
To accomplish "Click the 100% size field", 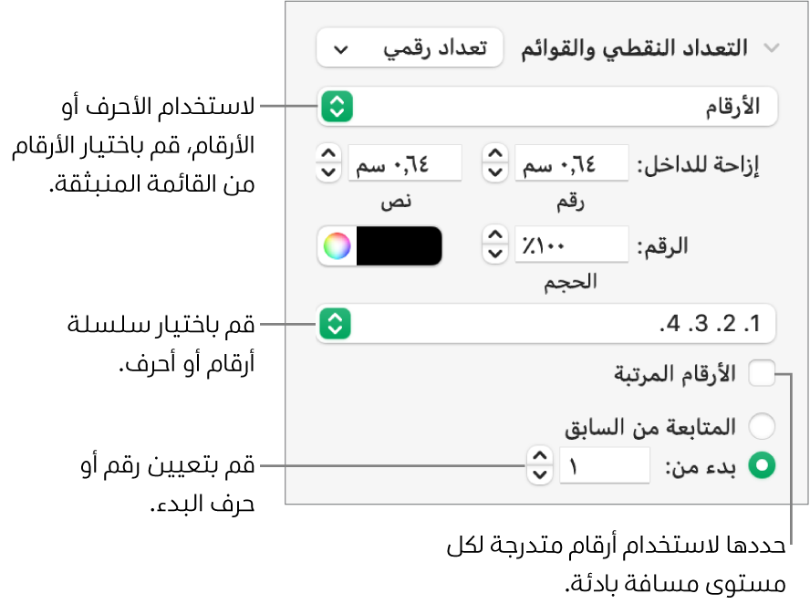I will click(x=573, y=245).
